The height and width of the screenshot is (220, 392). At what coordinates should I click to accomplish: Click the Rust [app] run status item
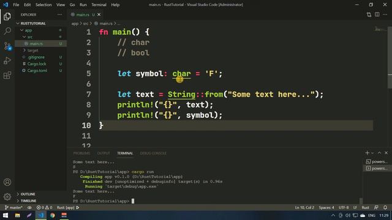point(68,208)
